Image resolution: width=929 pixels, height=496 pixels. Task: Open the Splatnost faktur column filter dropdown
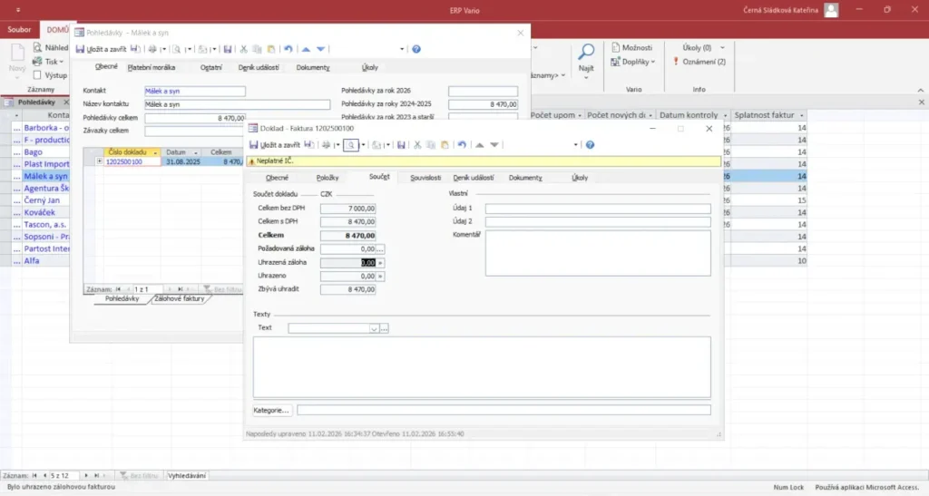(x=802, y=116)
